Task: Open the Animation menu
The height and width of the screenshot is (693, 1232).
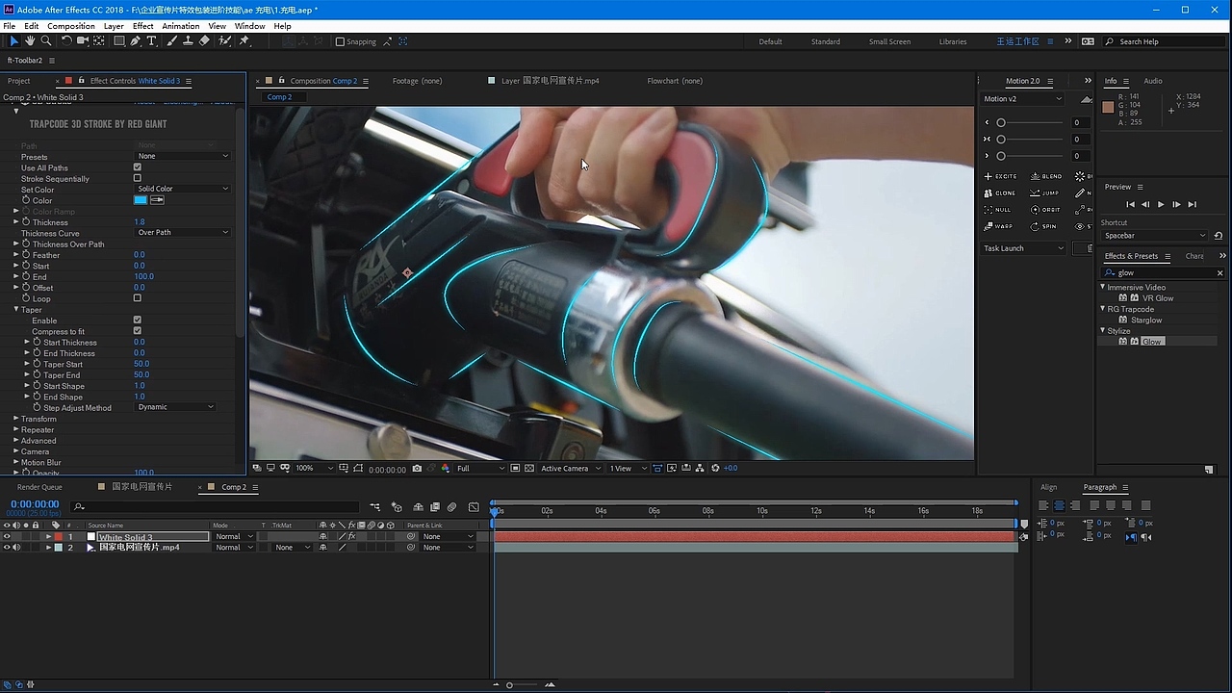Action: [x=181, y=26]
